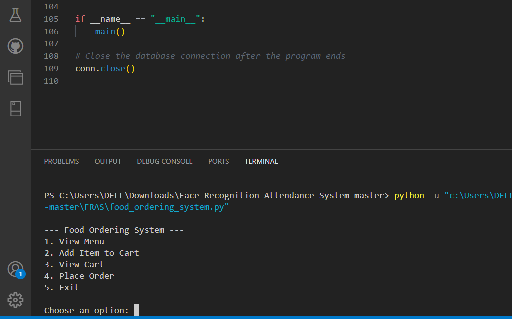Click line number 105 in the gutter
Image resolution: width=512 pixels, height=319 pixels.
tap(51, 19)
